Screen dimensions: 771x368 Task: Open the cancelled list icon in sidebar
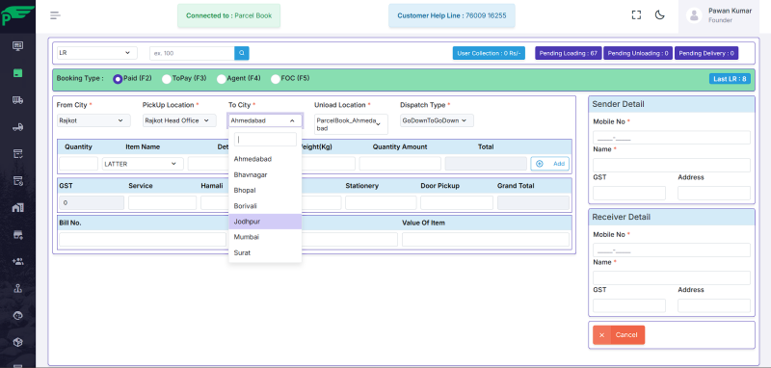tap(17, 181)
